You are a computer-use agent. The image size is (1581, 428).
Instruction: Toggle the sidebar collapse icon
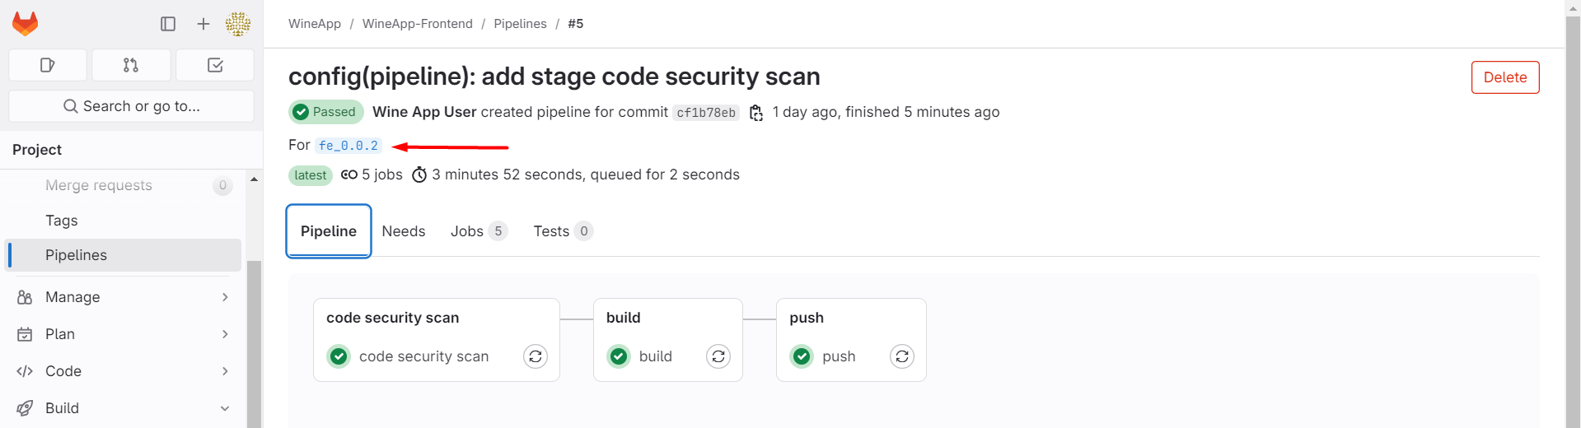pyautogui.click(x=168, y=24)
